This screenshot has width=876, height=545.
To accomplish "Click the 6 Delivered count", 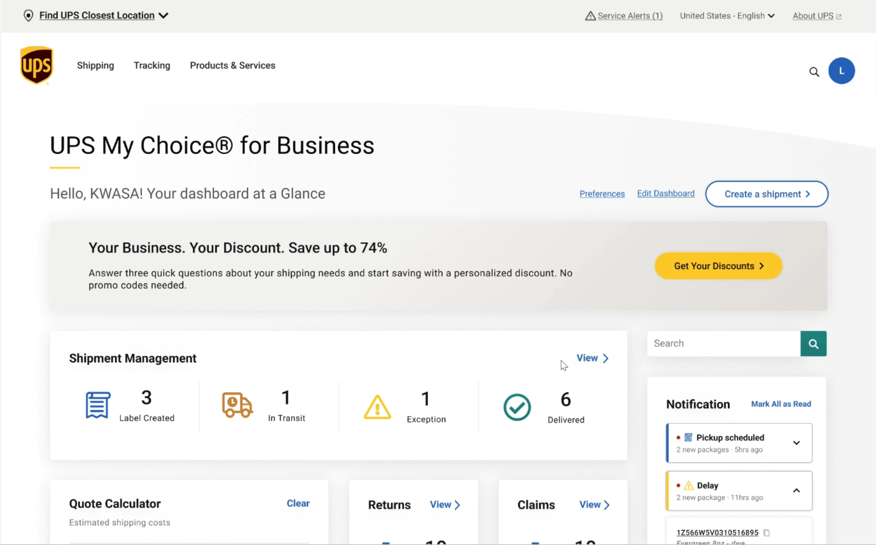I will pyautogui.click(x=566, y=399).
